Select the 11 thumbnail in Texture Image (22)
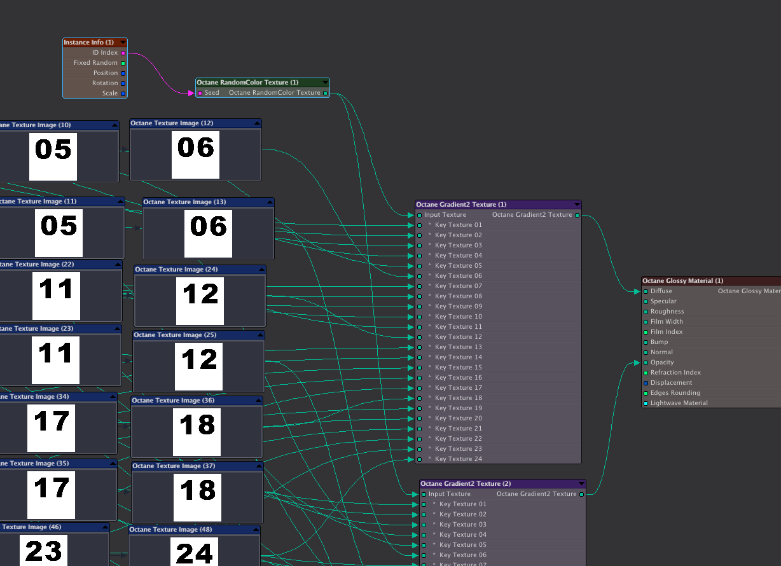781x566 pixels. click(56, 296)
